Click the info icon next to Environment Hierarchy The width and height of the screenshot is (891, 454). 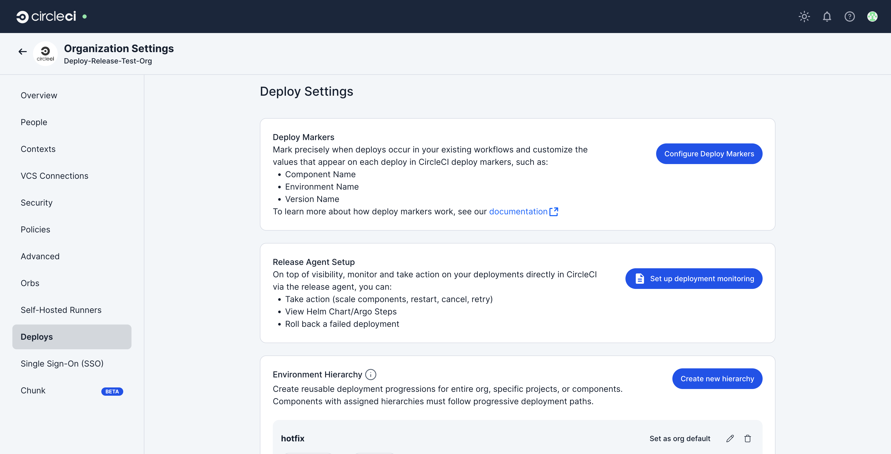tap(371, 374)
